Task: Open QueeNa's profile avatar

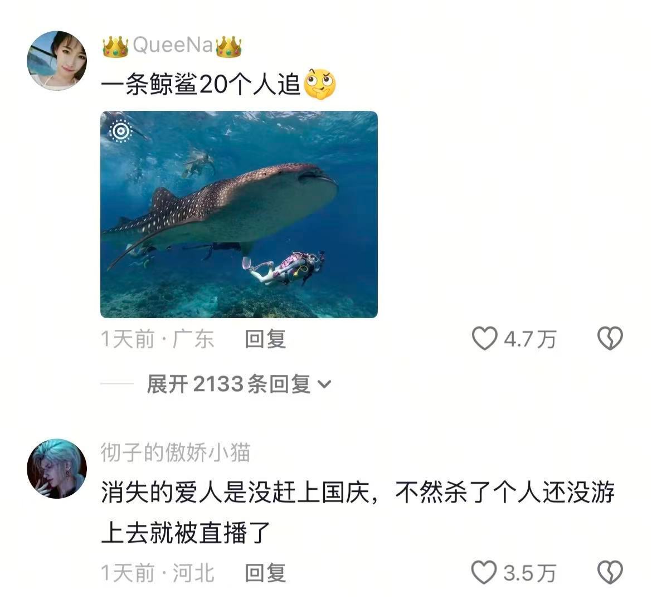Action: coord(57,61)
